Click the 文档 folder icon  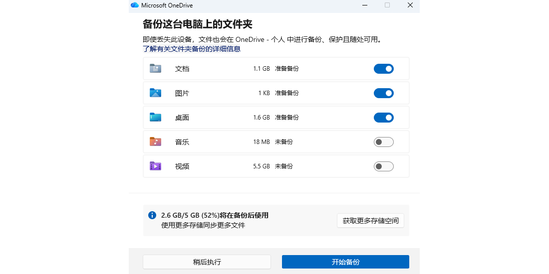point(155,69)
